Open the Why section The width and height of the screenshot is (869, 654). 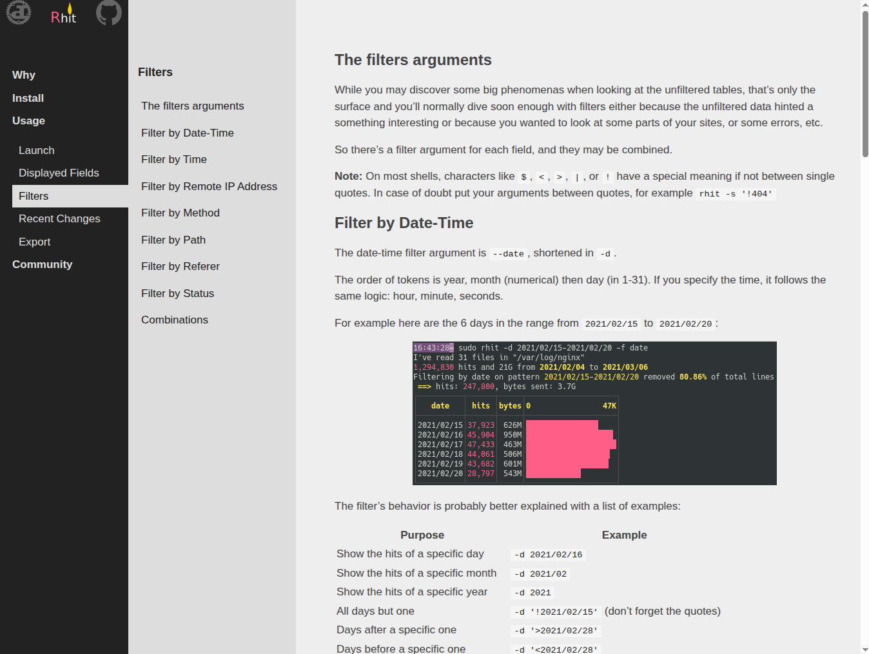[24, 75]
